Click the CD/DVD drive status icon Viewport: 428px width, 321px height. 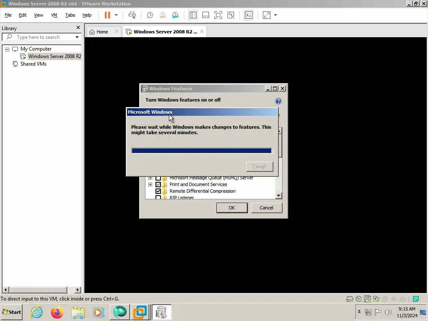358,299
